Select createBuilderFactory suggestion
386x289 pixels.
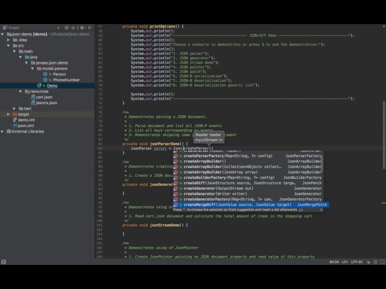click(x=248, y=178)
